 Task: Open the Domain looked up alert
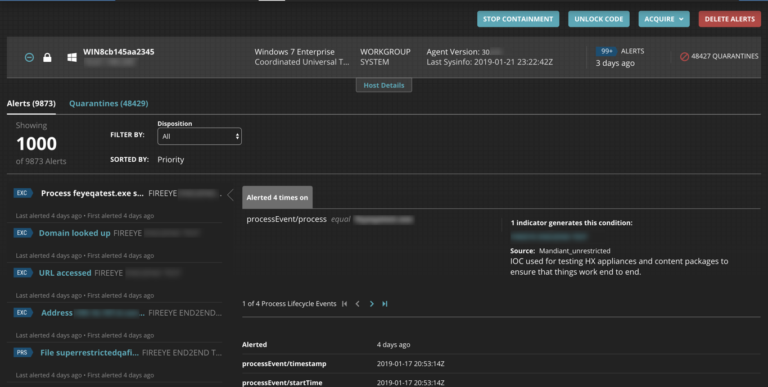[x=74, y=233]
